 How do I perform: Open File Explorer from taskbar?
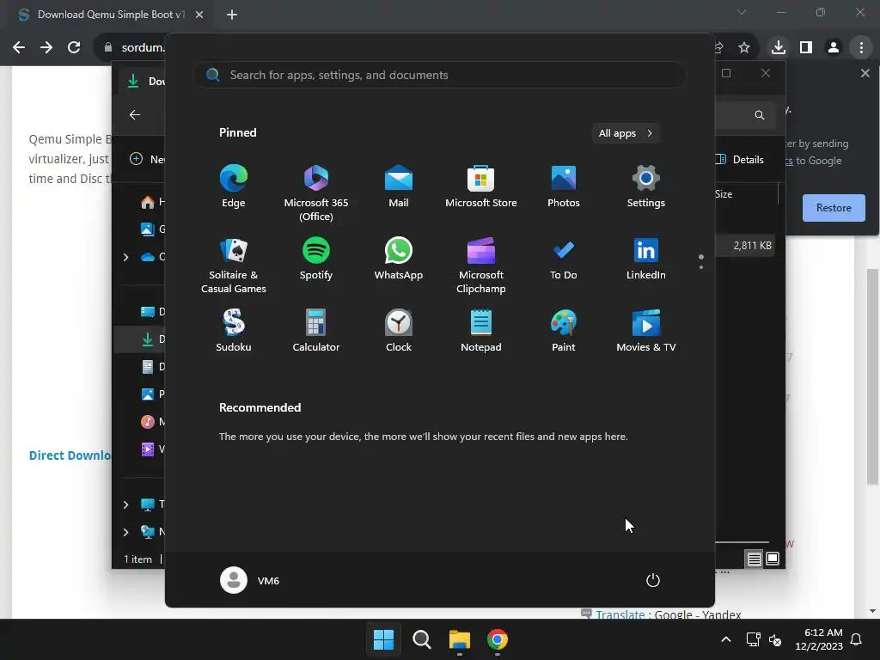tap(460, 639)
